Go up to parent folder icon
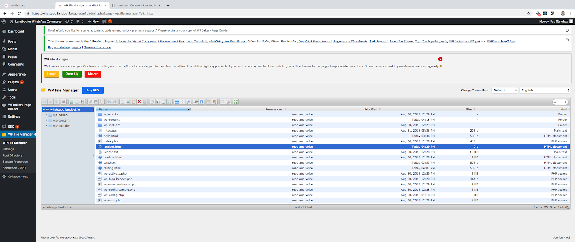575x242 pixels. click(x=56, y=102)
